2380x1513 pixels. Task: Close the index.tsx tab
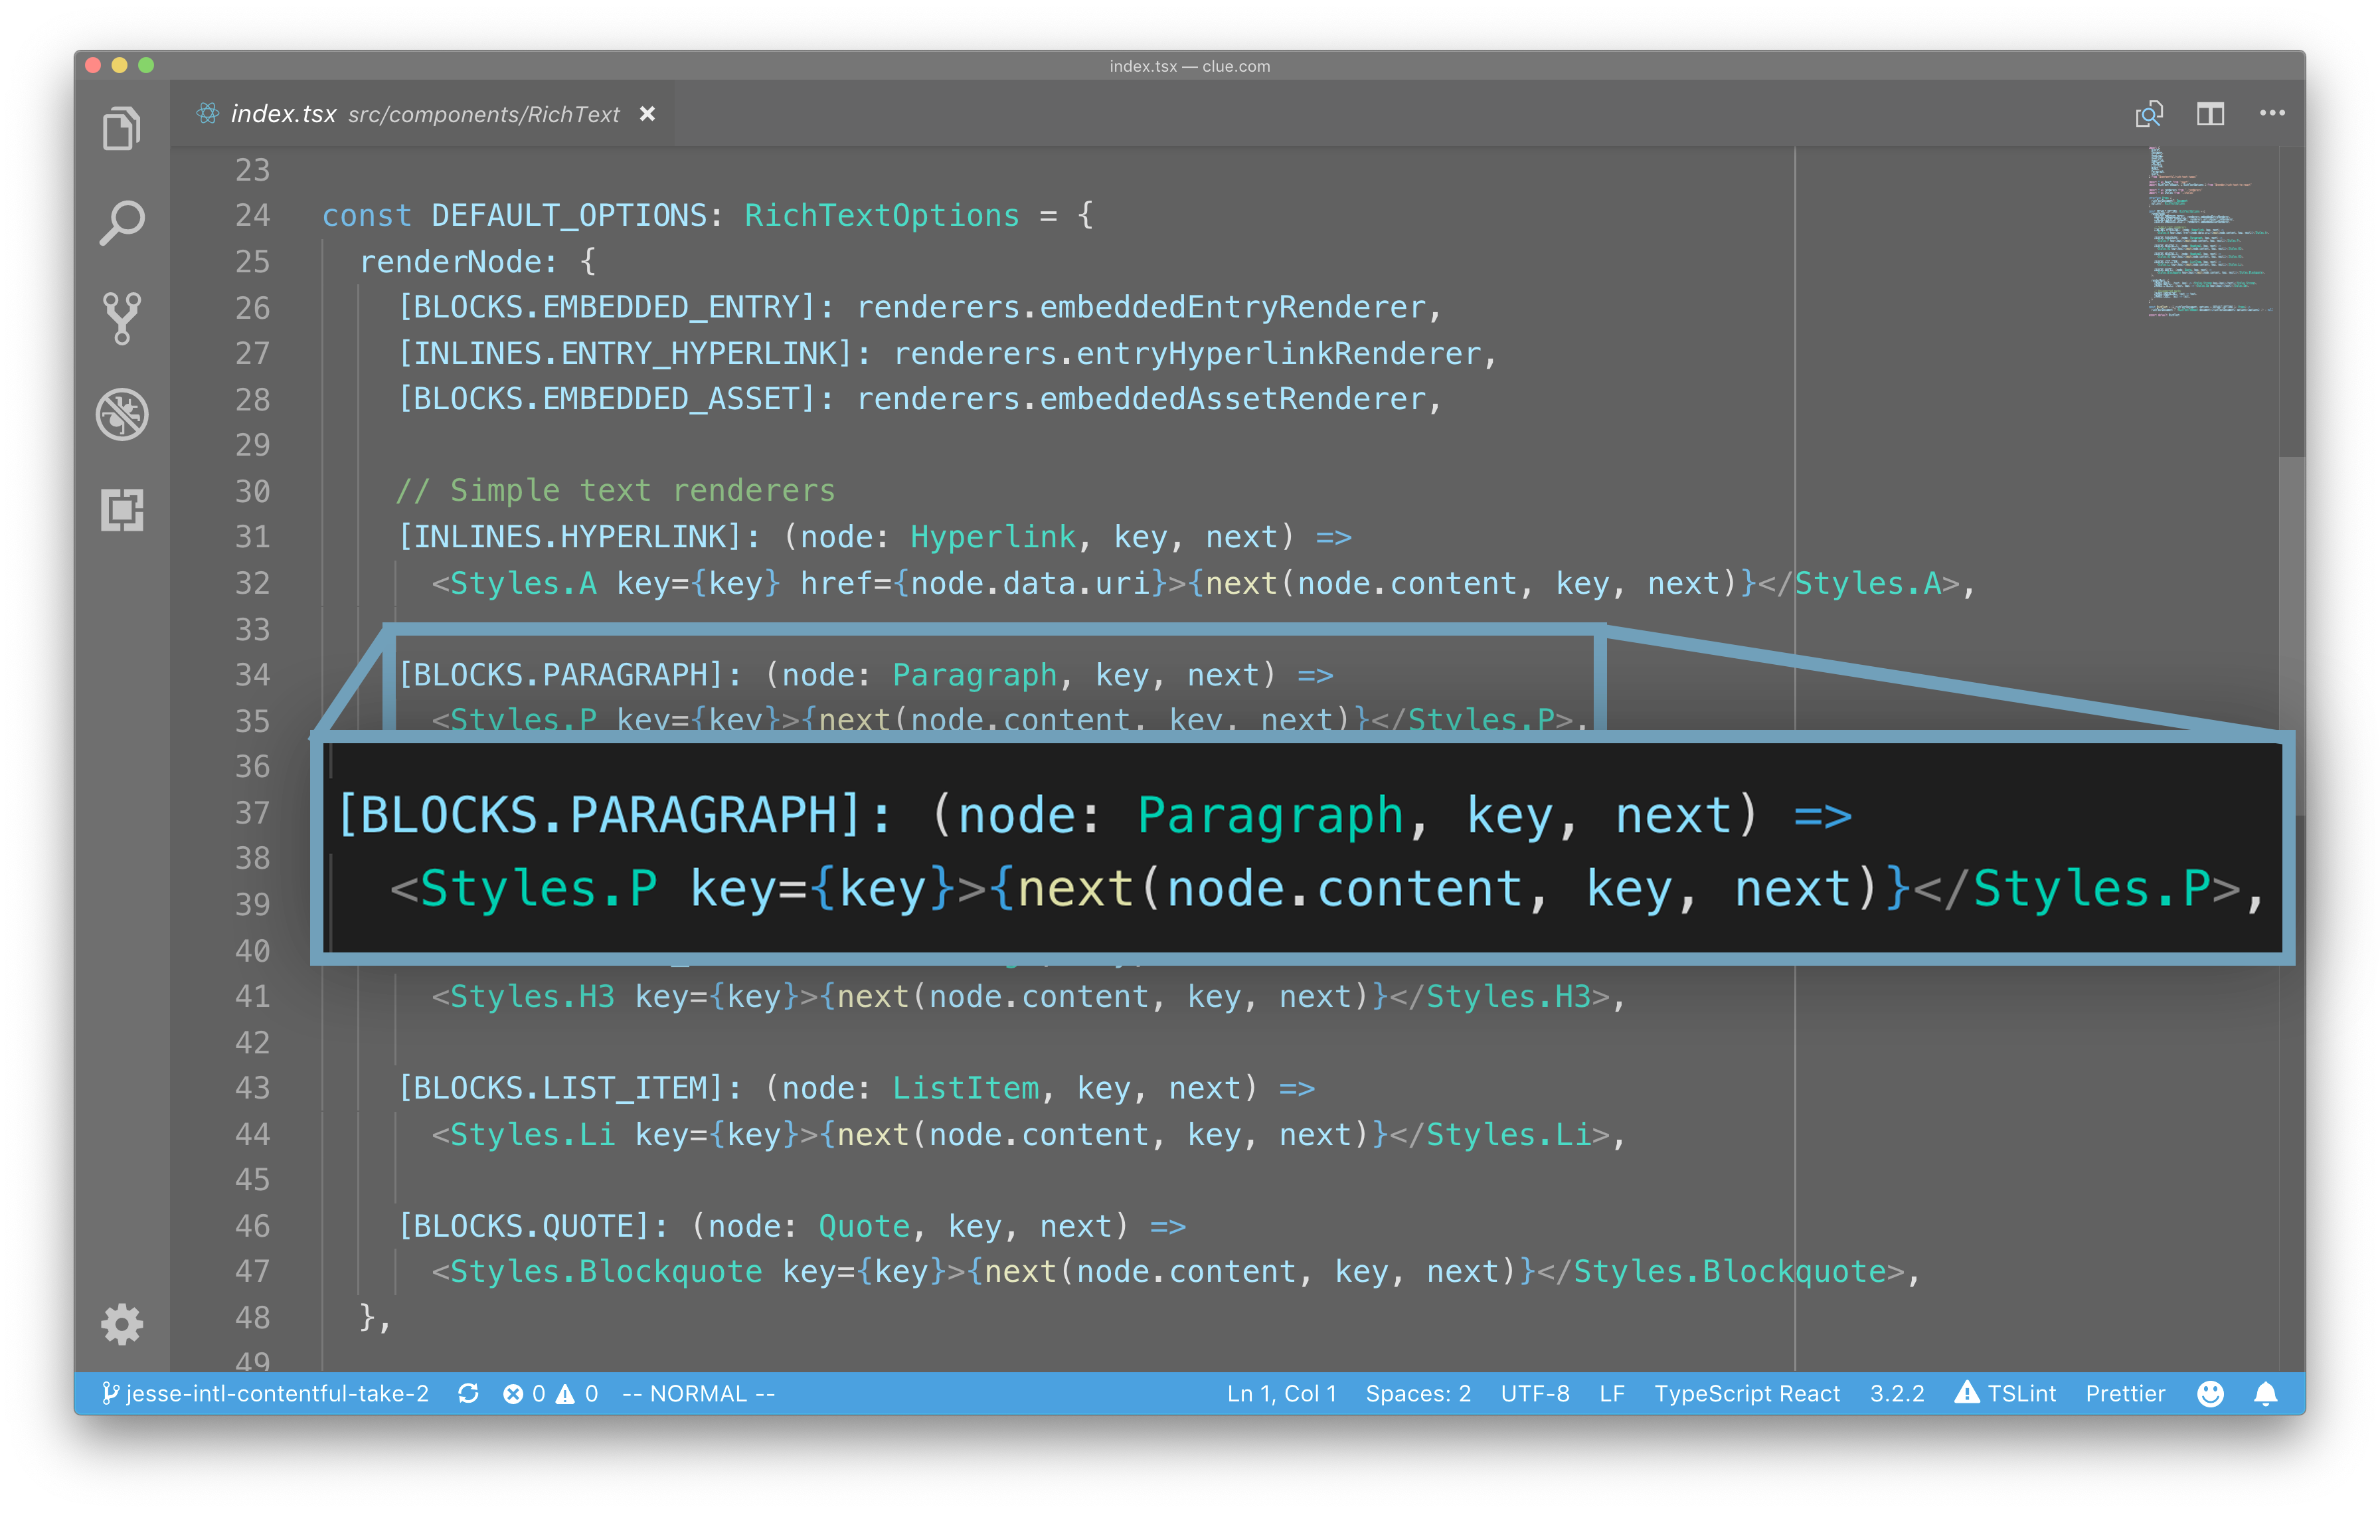click(x=647, y=115)
